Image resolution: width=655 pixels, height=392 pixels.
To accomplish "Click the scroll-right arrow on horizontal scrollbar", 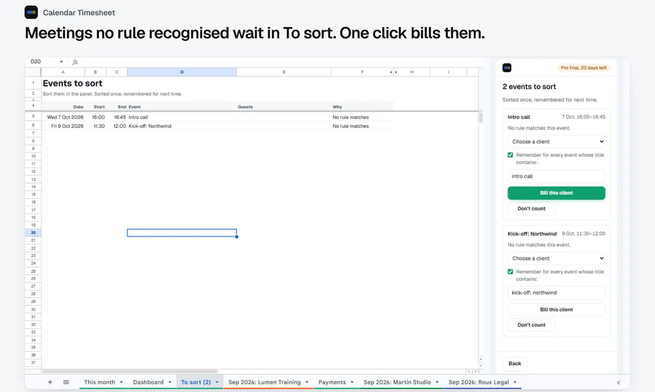I will 475,371.
